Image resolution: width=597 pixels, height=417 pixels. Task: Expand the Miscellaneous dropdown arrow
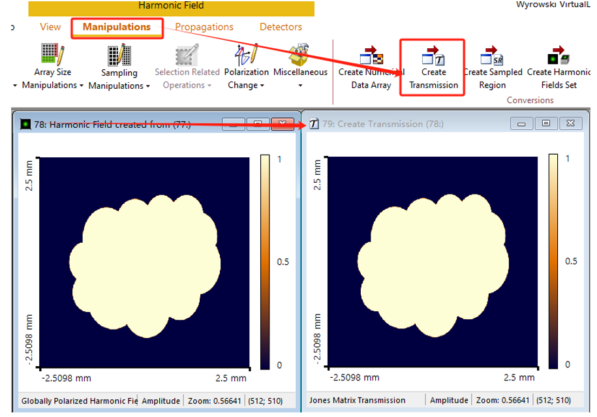pos(300,85)
